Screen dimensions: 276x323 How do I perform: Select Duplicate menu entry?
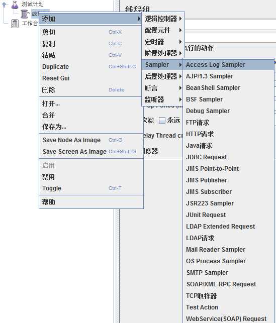click(x=91, y=67)
